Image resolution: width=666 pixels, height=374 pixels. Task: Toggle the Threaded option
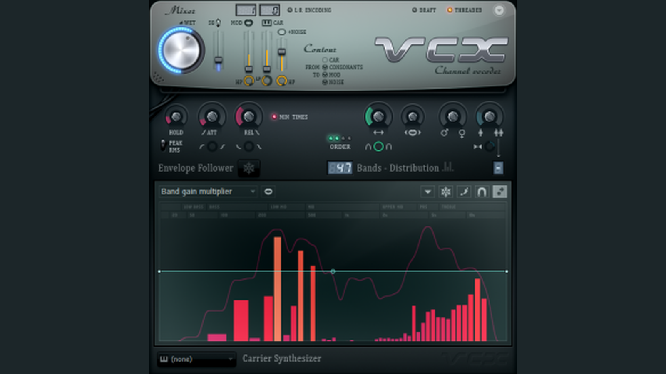click(x=450, y=10)
